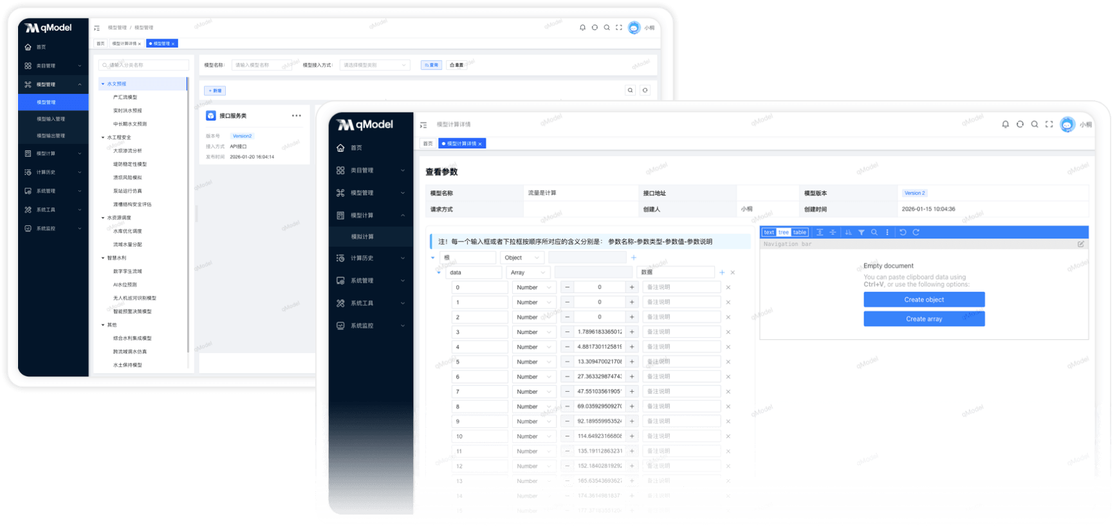Click bell icon in back window header
This screenshot has height=528, width=1117.
582,28
